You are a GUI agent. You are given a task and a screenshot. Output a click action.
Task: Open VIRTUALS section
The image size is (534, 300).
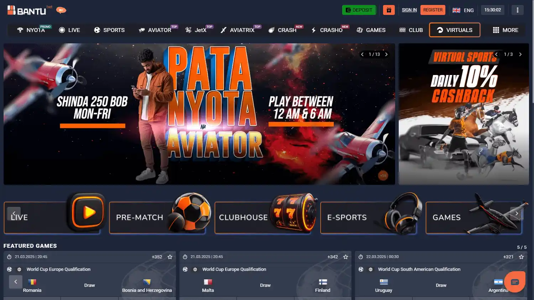(455, 30)
